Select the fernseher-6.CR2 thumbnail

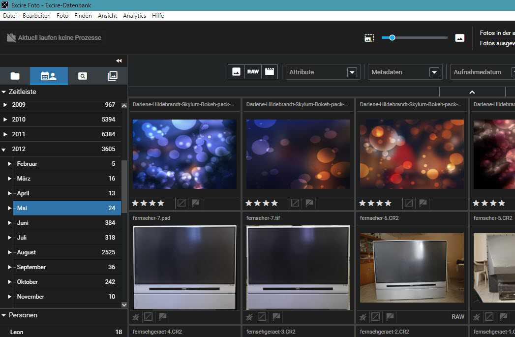click(412, 268)
